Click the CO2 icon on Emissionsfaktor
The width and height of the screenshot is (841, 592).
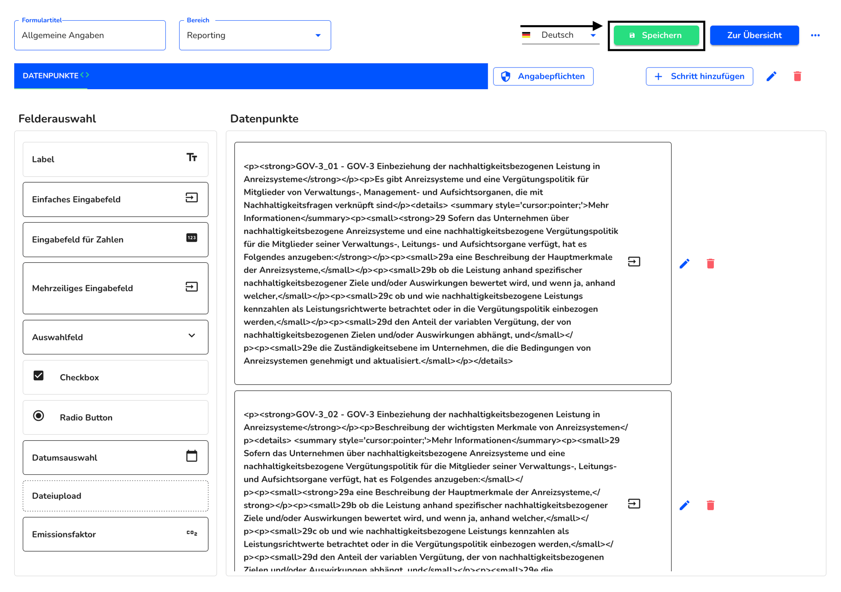tap(192, 533)
